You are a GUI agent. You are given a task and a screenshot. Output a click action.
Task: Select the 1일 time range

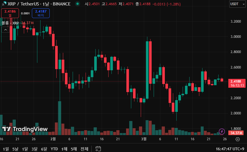coord(6,149)
